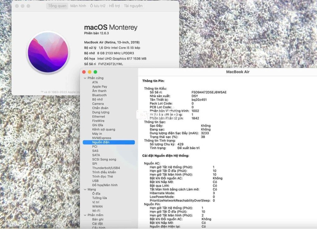Zoom the MacBook Air window with the green button
The height and width of the screenshot is (229, 317).
pos(95,72)
